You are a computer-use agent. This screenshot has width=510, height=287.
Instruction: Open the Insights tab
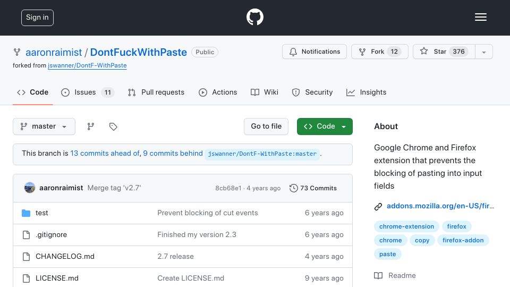click(366, 92)
